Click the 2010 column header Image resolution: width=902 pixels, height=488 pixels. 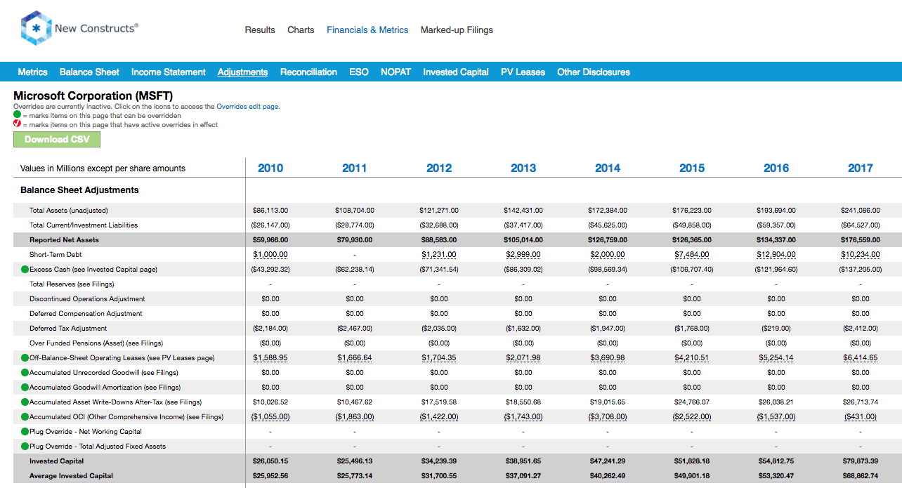click(x=270, y=168)
